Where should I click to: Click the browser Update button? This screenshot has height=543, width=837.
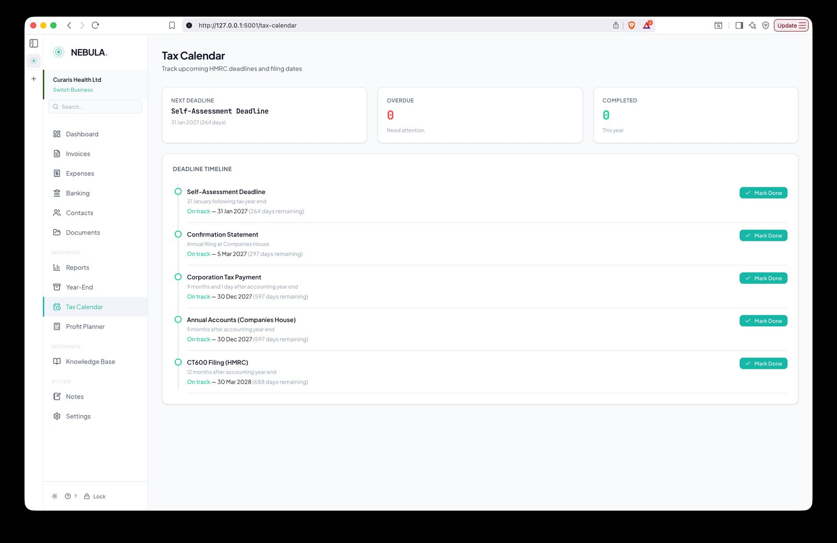click(791, 25)
